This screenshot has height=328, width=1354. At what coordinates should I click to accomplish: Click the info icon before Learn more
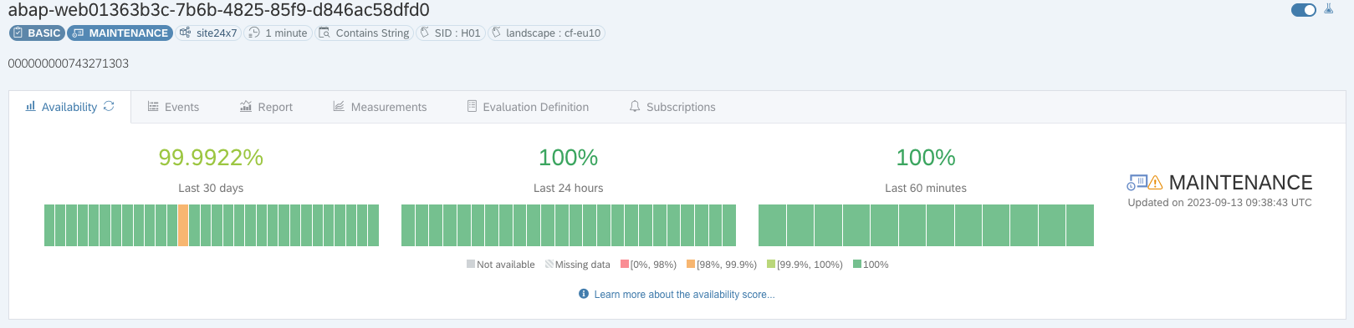[x=584, y=294]
